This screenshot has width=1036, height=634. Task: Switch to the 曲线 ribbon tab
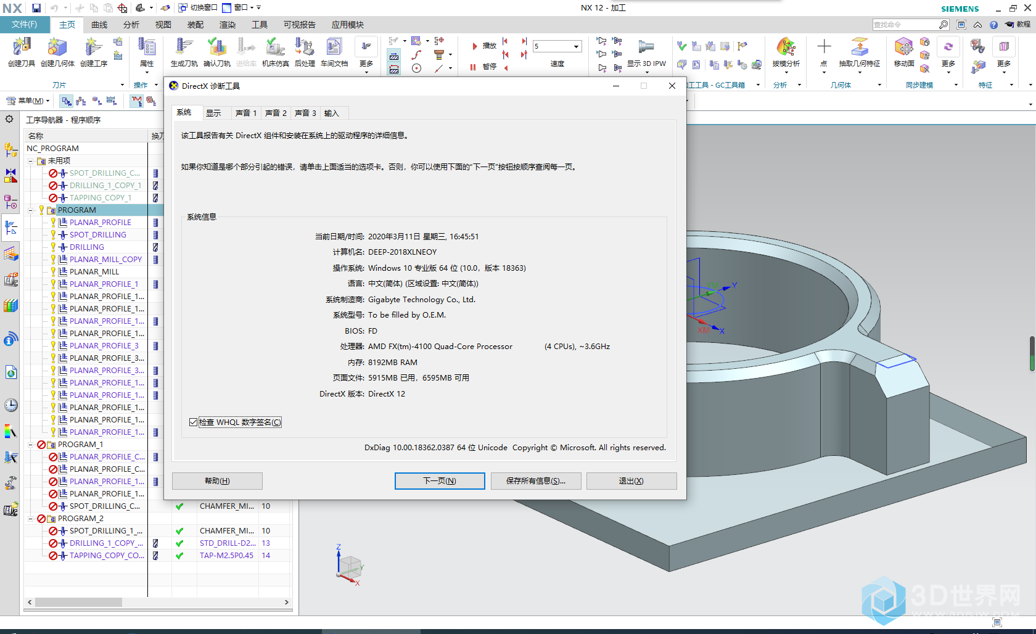(x=99, y=25)
